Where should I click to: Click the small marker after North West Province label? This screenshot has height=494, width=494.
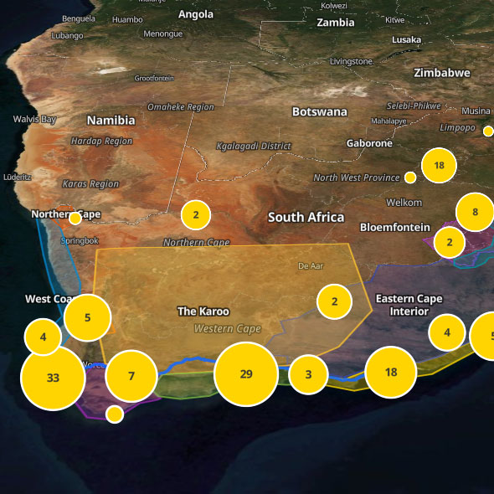click(410, 178)
